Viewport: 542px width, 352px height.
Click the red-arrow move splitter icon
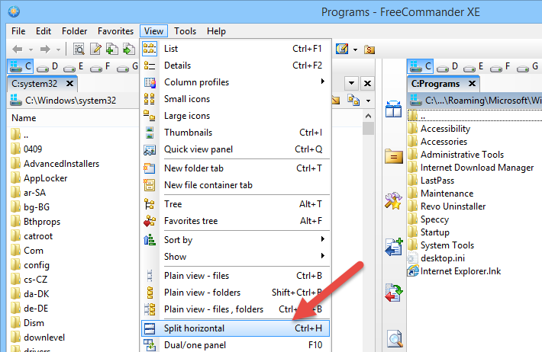click(394, 293)
